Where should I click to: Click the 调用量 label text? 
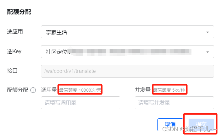49,90
